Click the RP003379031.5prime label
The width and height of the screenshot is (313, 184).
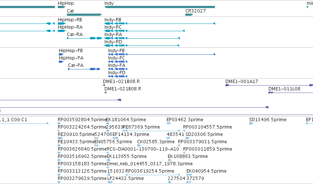coord(202,142)
